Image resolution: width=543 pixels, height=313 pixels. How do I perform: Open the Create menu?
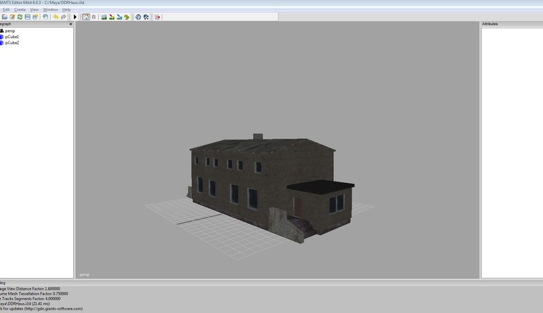pos(20,9)
